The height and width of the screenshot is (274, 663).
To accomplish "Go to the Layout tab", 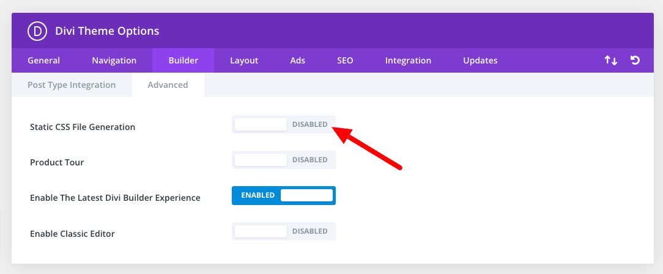I will coord(244,60).
